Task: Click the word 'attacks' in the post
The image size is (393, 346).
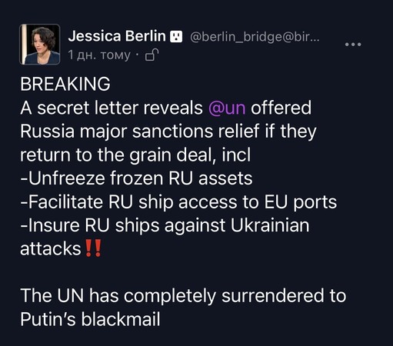Action: [51, 248]
